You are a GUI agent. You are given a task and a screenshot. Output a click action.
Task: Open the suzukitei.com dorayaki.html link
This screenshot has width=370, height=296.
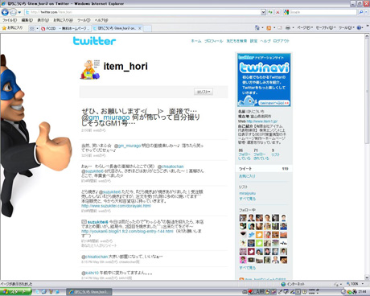pos(116,206)
